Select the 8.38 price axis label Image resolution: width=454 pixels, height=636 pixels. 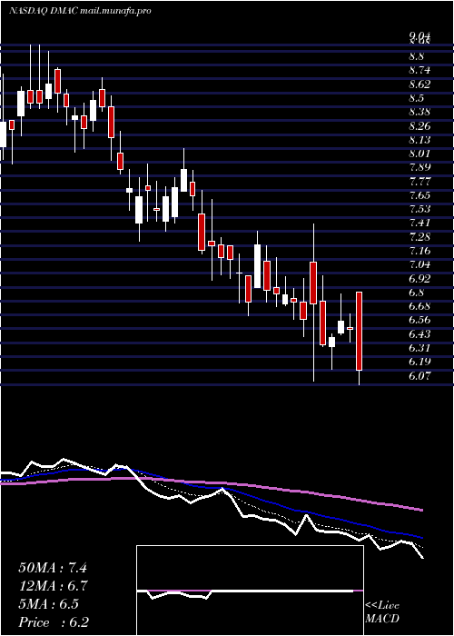pyautogui.click(x=419, y=112)
